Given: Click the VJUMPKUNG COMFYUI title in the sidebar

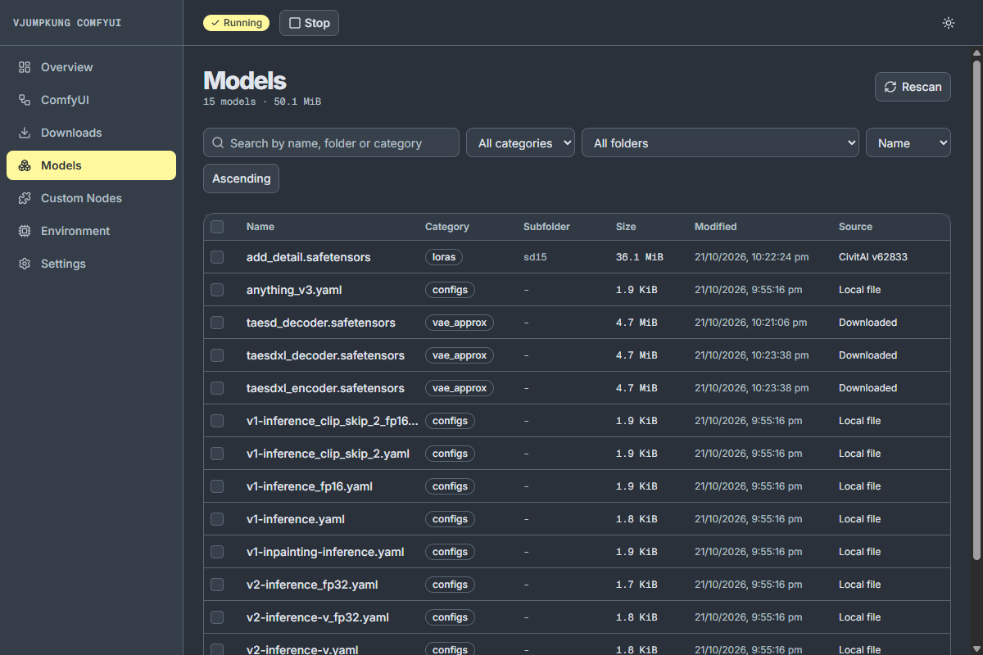Looking at the screenshot, I should (67, 23).
